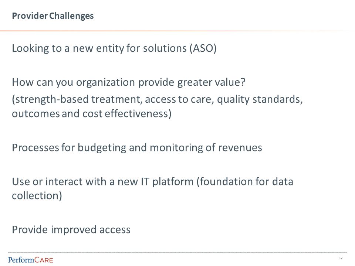Click the orange divider line under title
Image resolution: width=355 pixels, height=266 pixels.
pos(174,31)
